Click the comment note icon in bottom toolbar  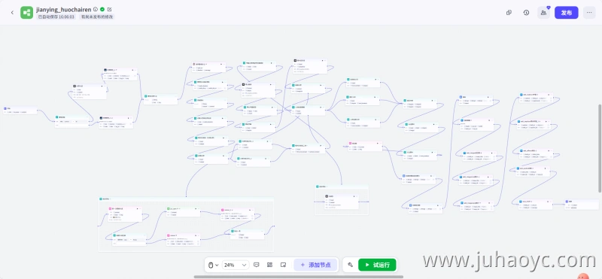(x=257, y=265)
